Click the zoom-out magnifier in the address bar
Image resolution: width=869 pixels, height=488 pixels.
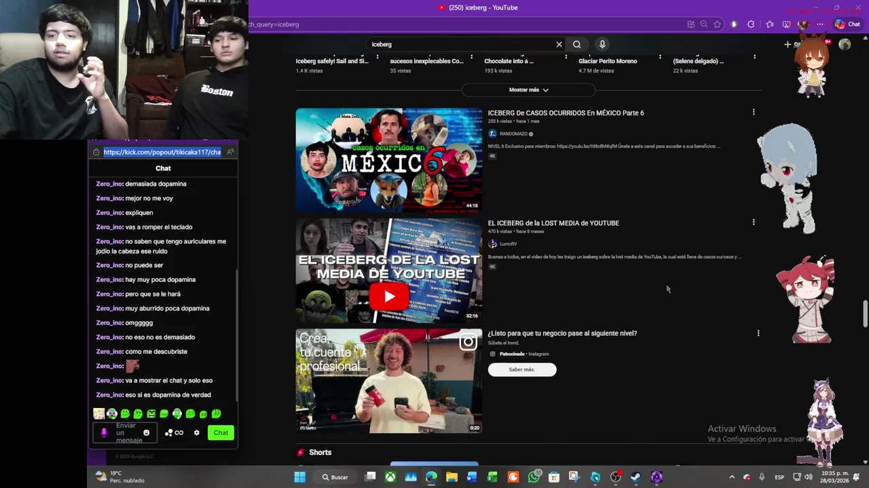(704, 24)
